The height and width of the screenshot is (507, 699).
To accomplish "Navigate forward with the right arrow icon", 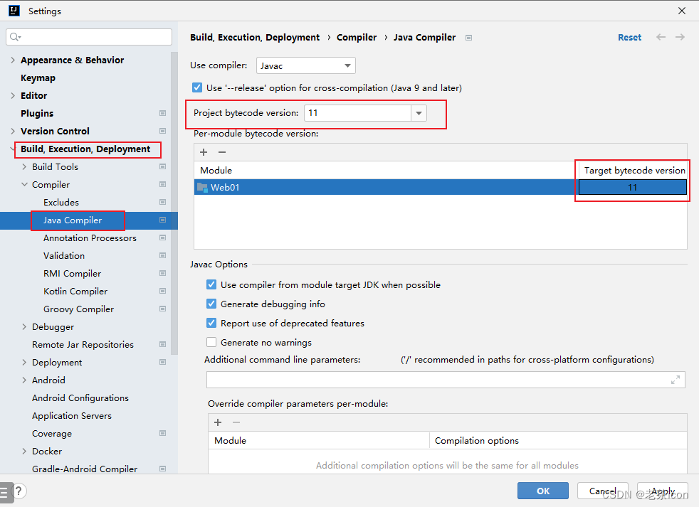I will (x=680, y=38).
